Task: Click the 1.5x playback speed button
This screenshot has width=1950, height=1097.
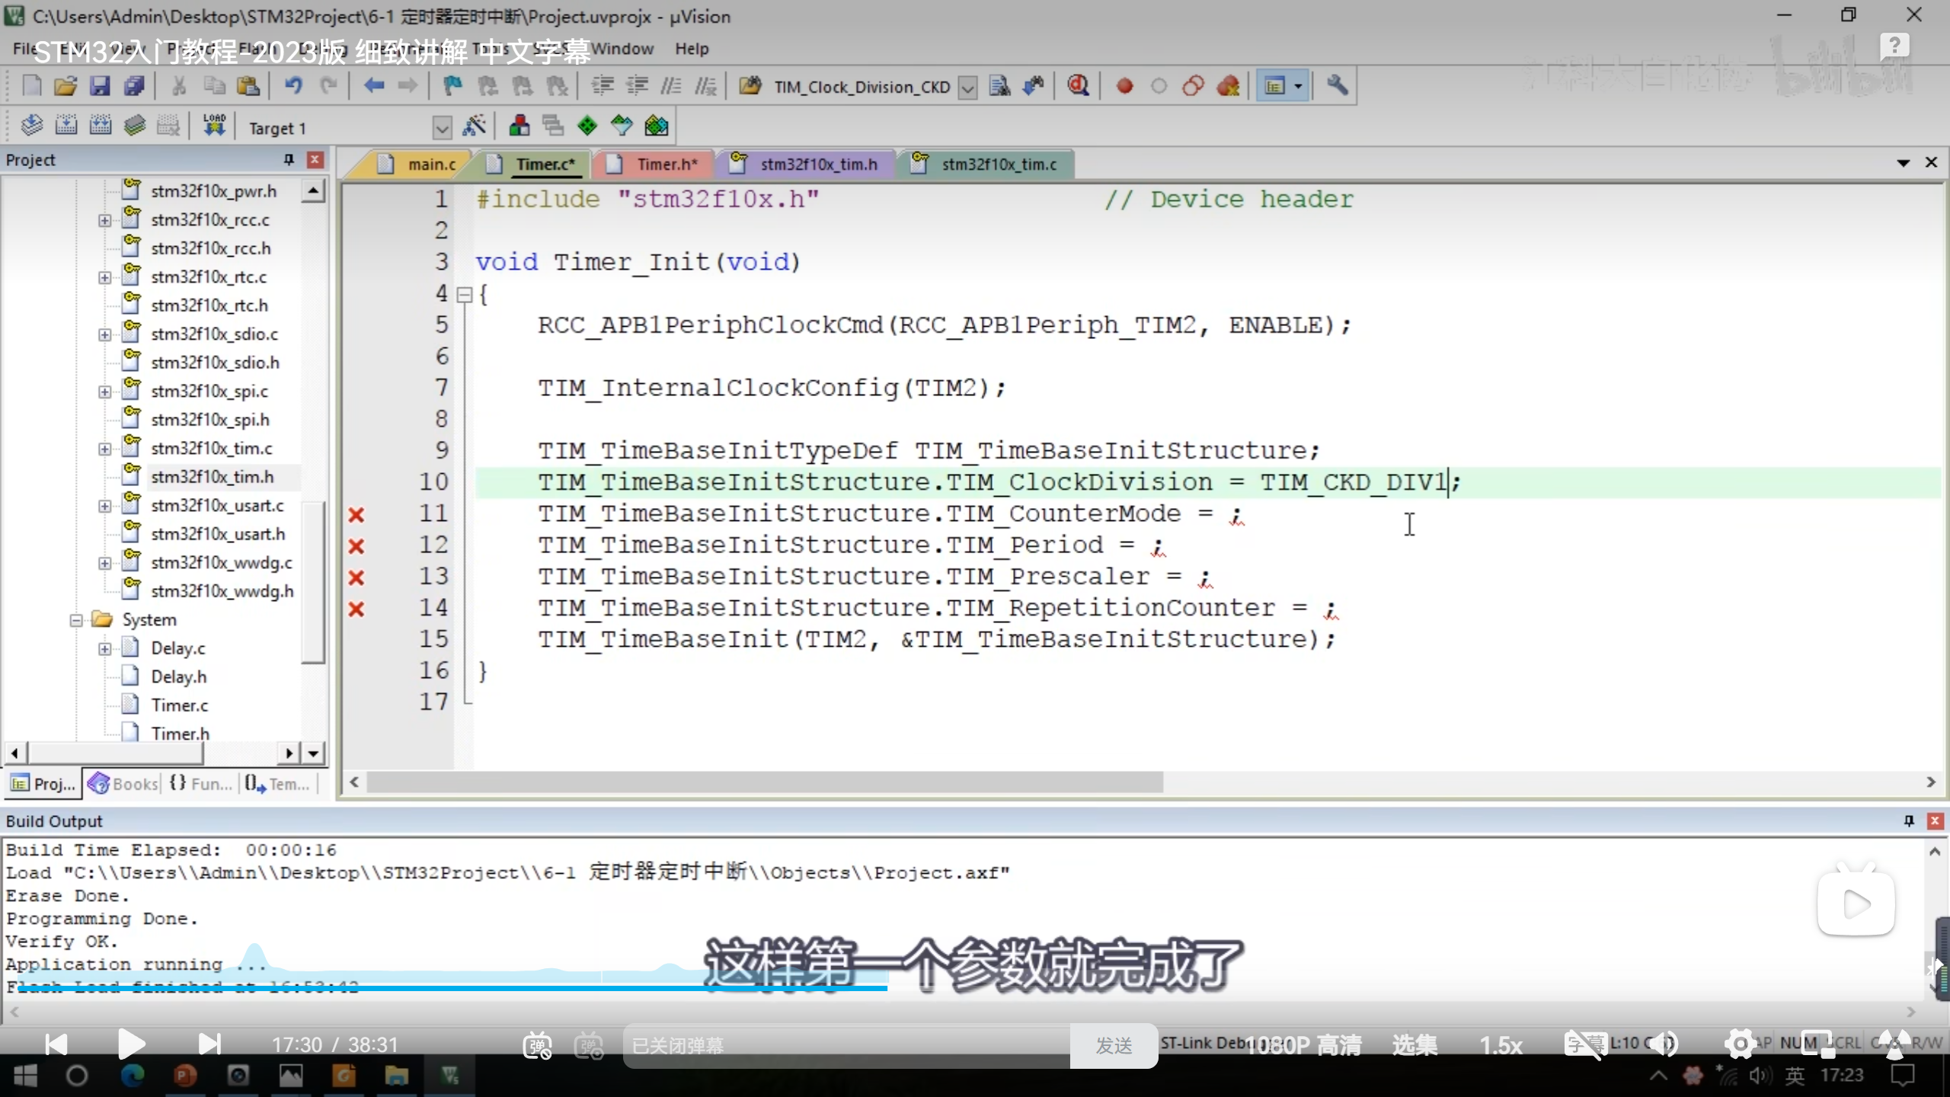Action: pyautogui.click(x=1501, y=1045)
